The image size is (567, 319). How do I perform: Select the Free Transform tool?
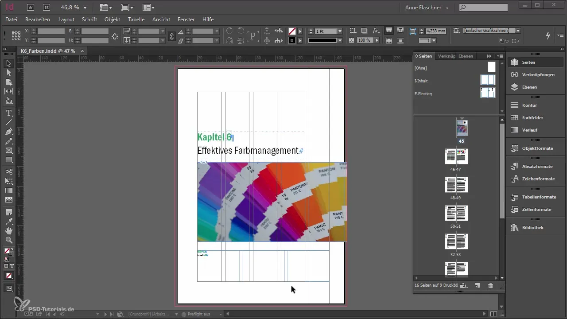[x=9, y=181]
